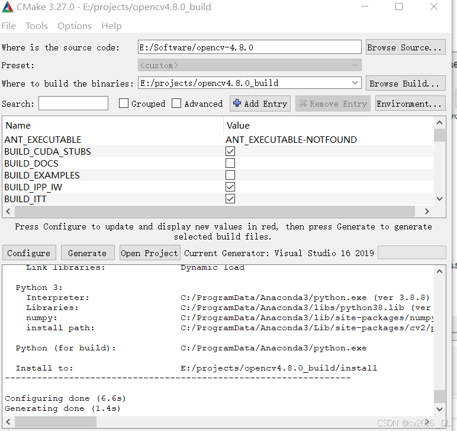Open the Preset custom dropdown
The height and width of the screenshot is (431, 457).
250,65
